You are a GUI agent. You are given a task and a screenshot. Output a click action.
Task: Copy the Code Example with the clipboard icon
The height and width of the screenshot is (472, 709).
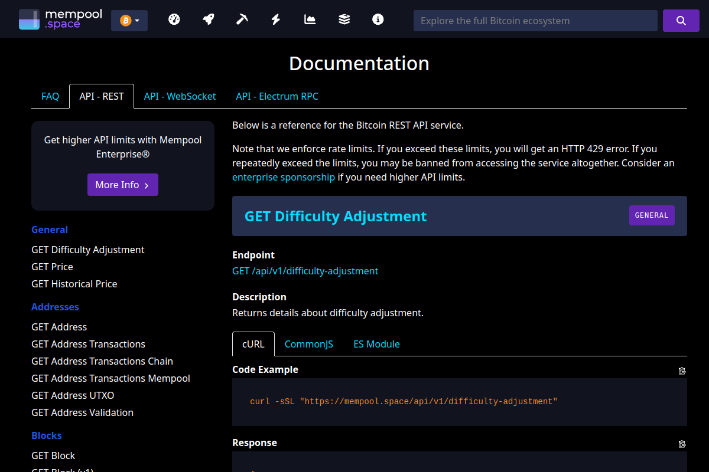coord(682,371)
